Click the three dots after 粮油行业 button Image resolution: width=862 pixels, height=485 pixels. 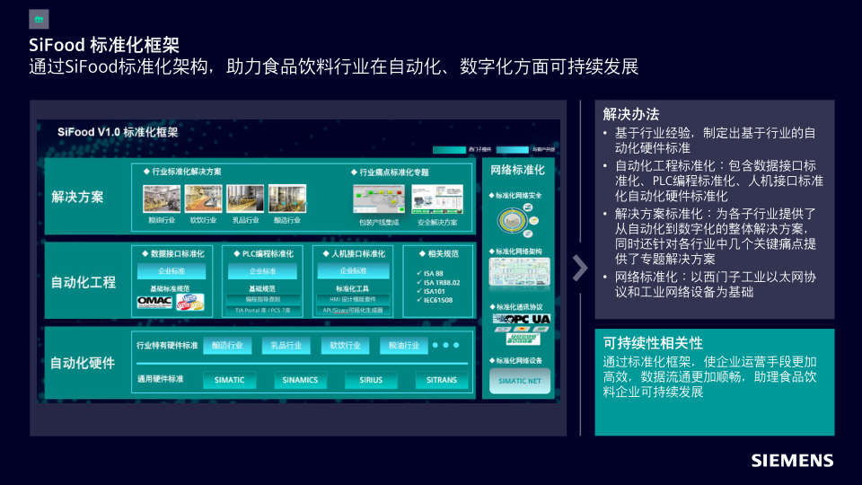[x=446, y=345]
